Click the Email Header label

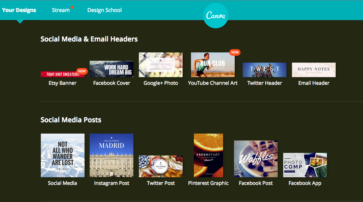(x=314, y=83)
